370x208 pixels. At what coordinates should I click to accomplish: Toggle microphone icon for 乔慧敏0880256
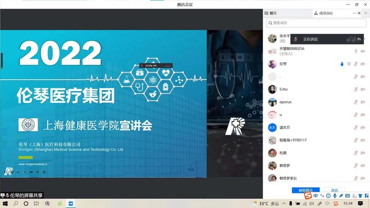[356, 51]
